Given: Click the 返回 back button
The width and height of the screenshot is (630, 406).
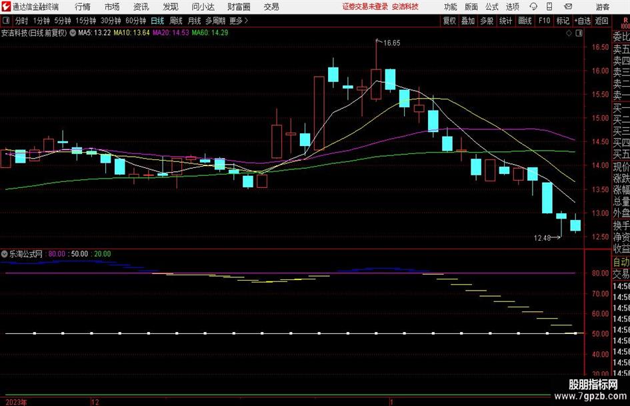Looking at the screenshot, I should tap(601, 21).
